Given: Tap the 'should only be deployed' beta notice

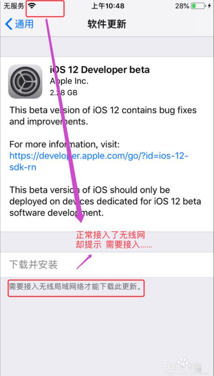Looking at the screenshot, I should pyautogui.click(x=105, y=201).
